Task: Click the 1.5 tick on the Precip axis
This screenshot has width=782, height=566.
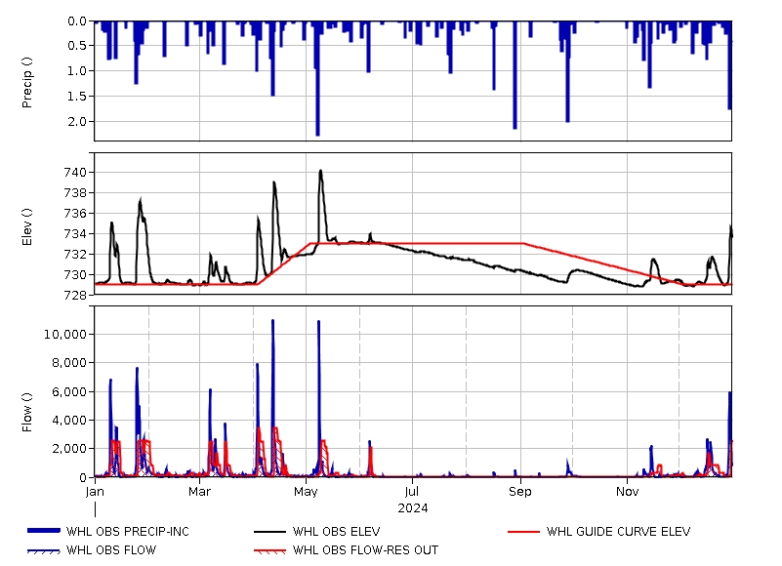Action: [77, 96]
